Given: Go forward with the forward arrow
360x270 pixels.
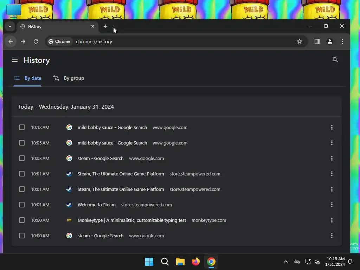Looking at the screenshot, I should (x=23, y=41).
